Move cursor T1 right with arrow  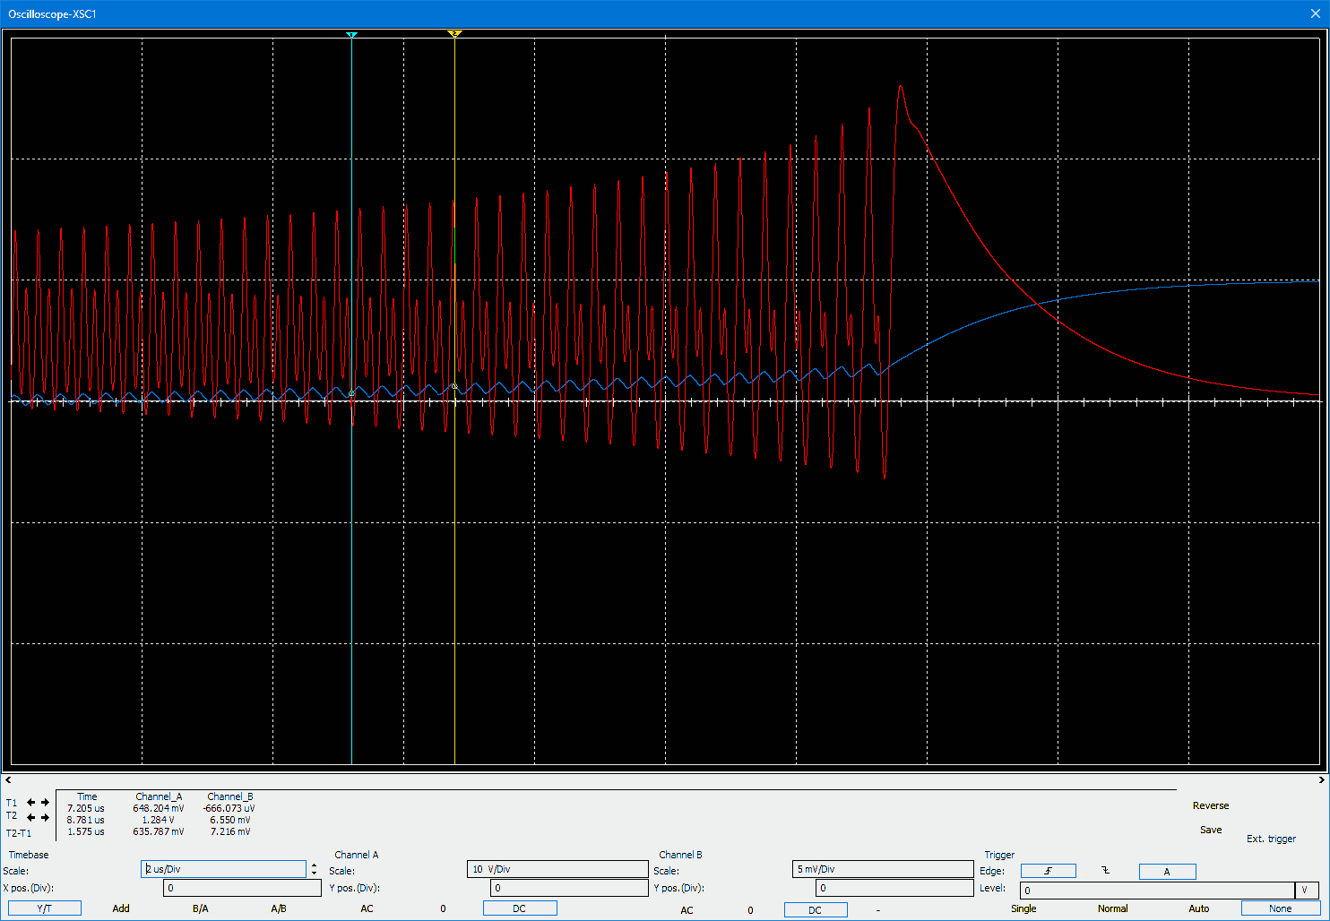coord(46,803)
